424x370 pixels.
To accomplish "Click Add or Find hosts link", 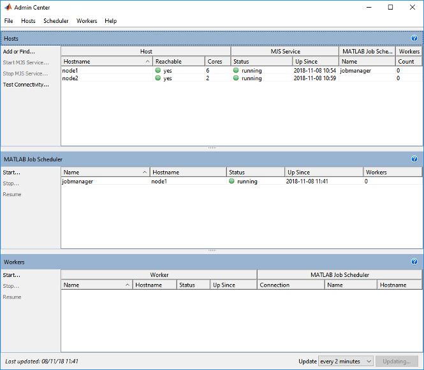I will click(19, 52).
